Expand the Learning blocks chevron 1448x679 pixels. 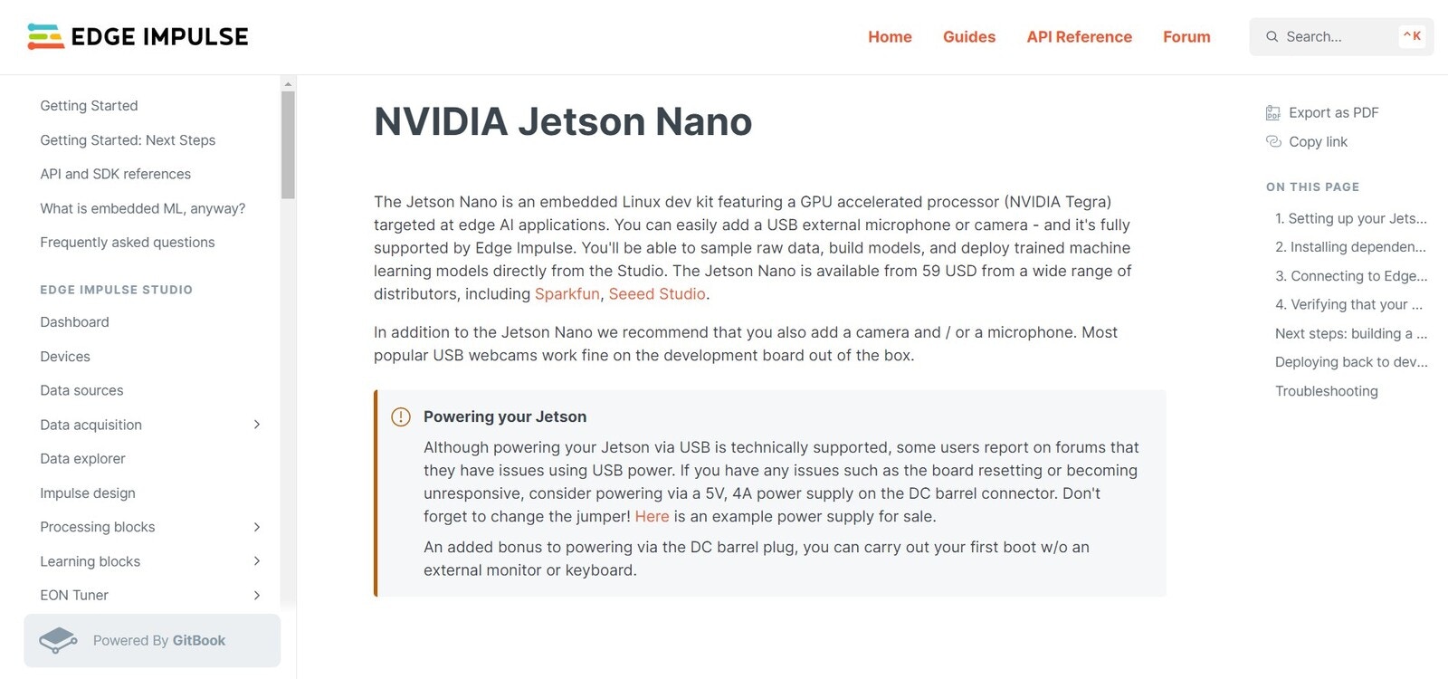tap(257, 561)
